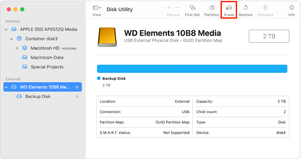Open the Partition tool

pyautogui.click(x=212, y=11)
